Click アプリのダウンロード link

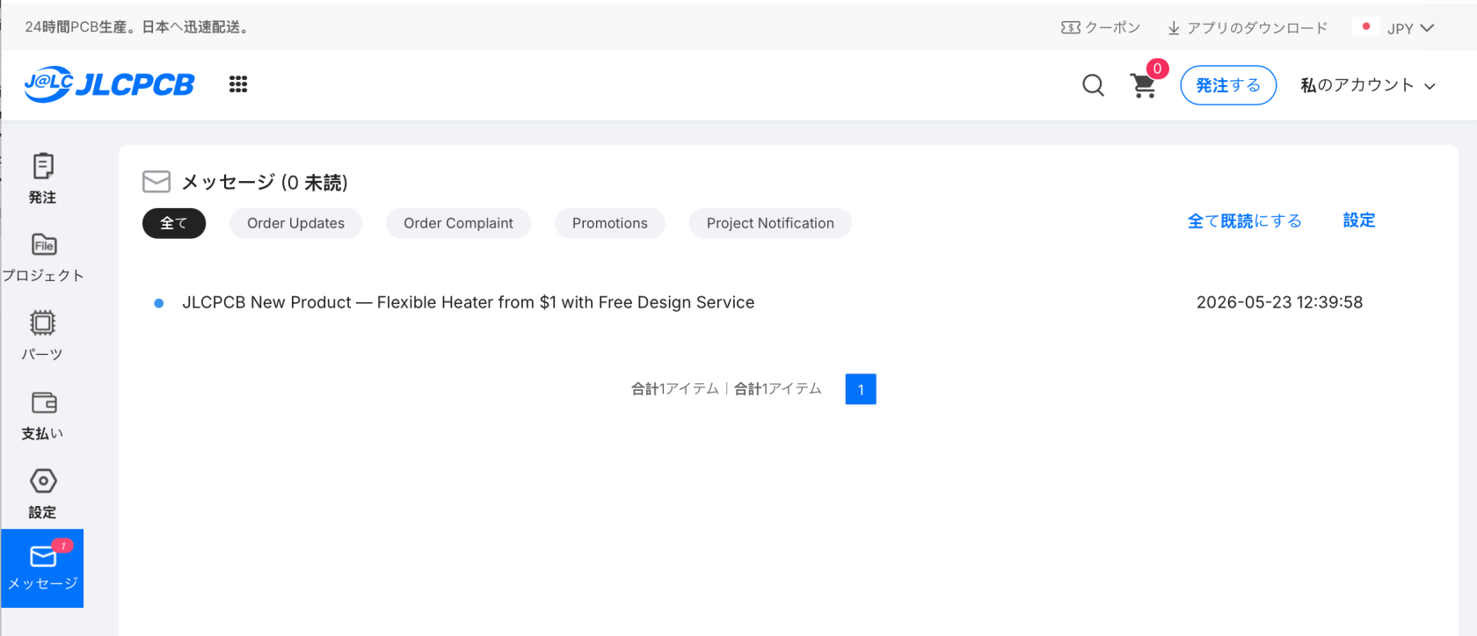pos(1248,28)
